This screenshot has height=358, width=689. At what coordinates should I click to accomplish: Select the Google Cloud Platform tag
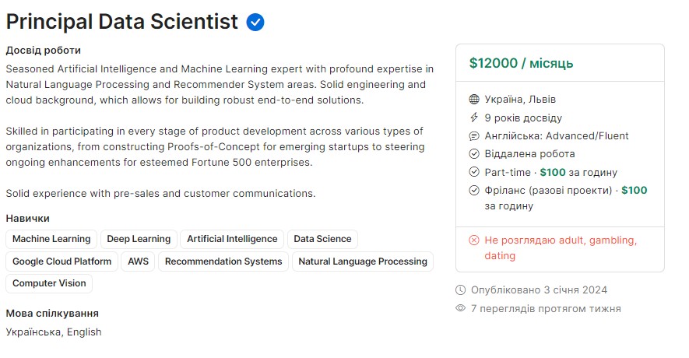62,261
